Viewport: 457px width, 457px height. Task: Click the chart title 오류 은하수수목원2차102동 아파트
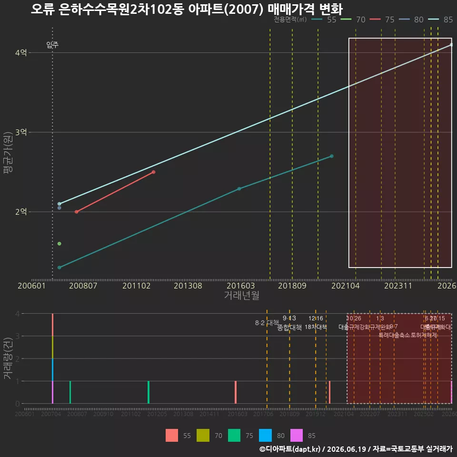[187, 9]
